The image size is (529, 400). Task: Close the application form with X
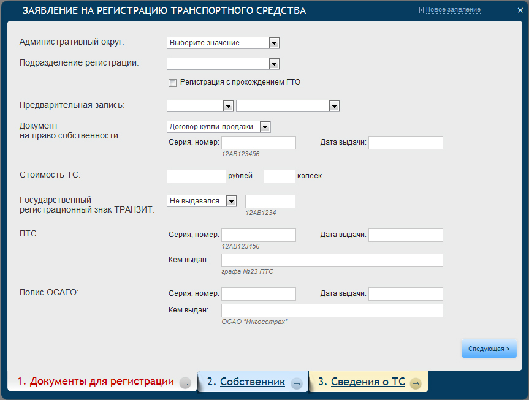[520, 10]
